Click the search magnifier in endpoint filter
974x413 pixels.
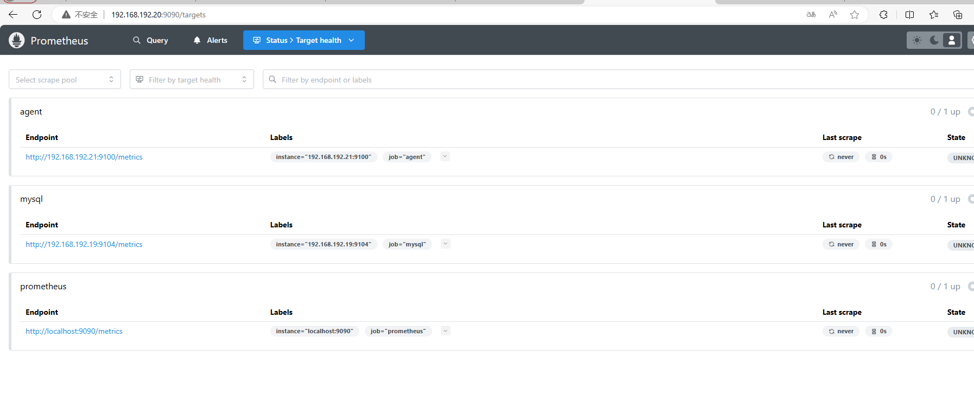[273, 79]
